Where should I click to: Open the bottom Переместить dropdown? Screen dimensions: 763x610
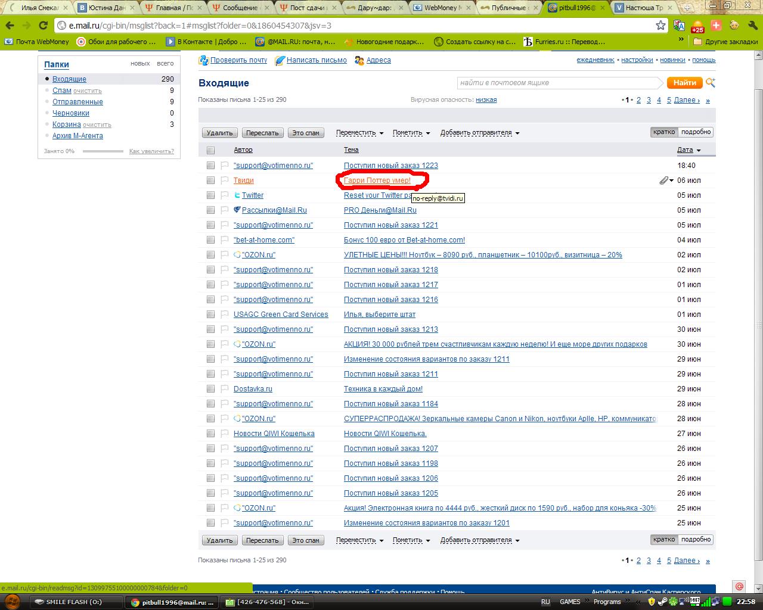pyautogui.click(x=359, y=540)
